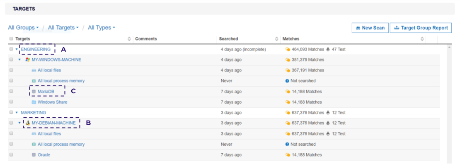Open the Target Group Report
The height and width of the screenshot is (166, 460).
click(x=421, y=28)
